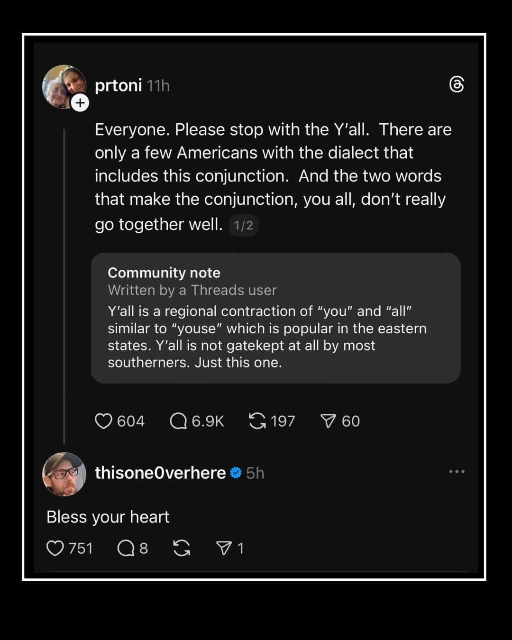View thisone0verhere's profile picture
Image resolution: width=512 pixels, height=640 pixels.
click(x=64, y=474)
